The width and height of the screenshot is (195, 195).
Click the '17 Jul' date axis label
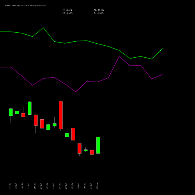(28, 186)
